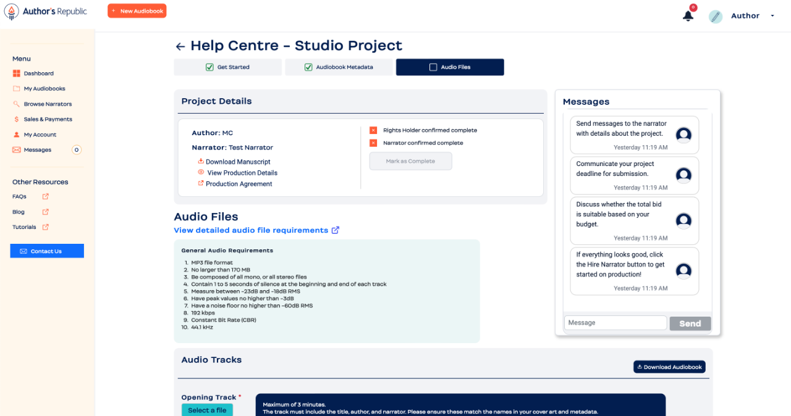Toggle Narrator confirmed complete checkbox

373,143
